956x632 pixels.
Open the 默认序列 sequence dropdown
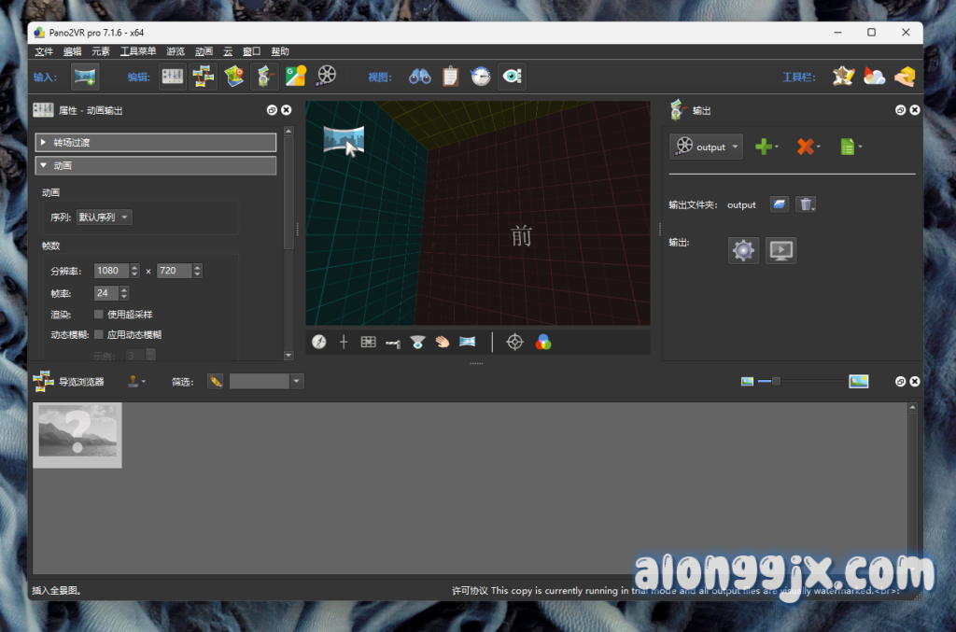click(x=104, y=218)
